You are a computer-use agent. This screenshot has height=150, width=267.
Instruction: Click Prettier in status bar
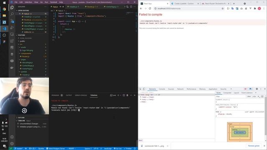(128, 148)
